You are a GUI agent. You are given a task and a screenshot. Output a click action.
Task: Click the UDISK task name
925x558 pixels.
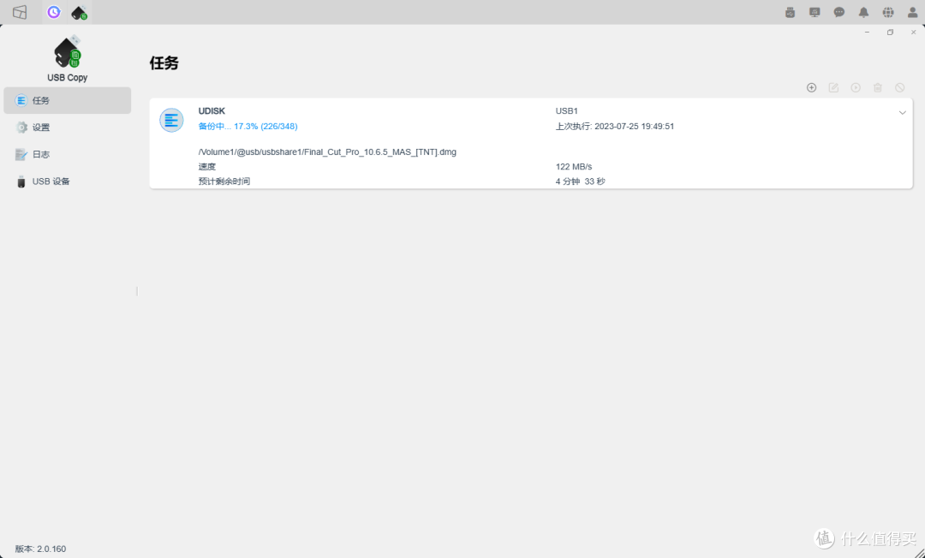(212, 110)
